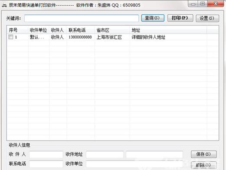Select the phone cell 13800008888
Image resolution: width=226 pixels, height=170 pixels.
(x=80, y=37)
